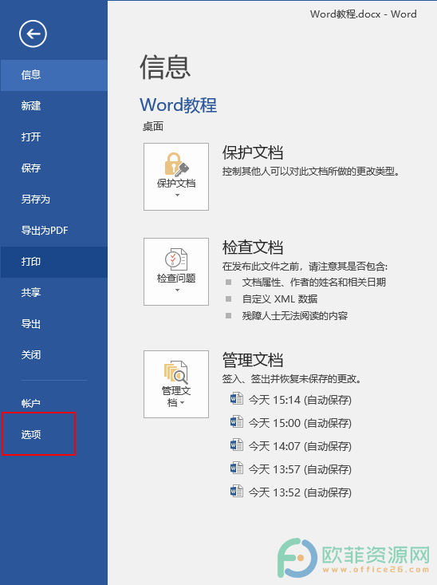This screenshot has height=585, width=437.
Task: Click the 残障人士无法阅读的内容 list item
Action: (x=294, y=315)
